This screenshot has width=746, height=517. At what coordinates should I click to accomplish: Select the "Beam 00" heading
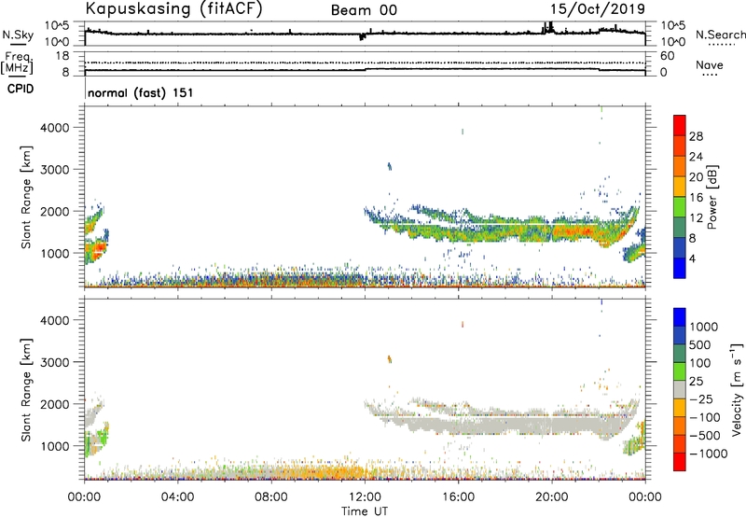pyautogui.click(x=364, y=10)
